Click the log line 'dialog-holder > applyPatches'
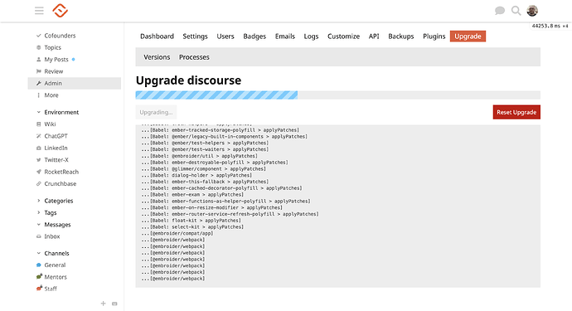Screen dimensions: 572x311 (x=196, y=175)
